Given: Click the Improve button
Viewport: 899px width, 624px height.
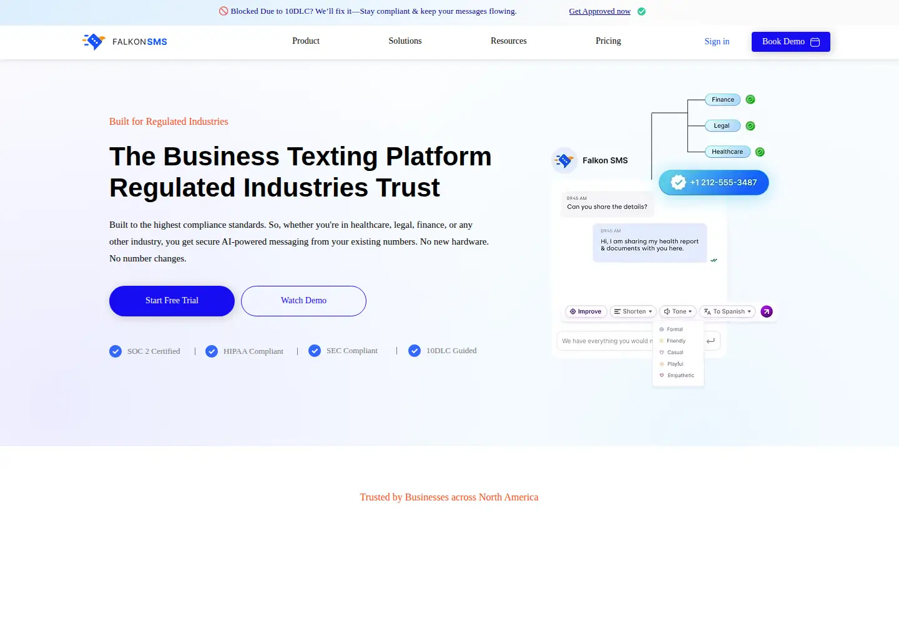Looking at the screenshot, I should [586, 311].
